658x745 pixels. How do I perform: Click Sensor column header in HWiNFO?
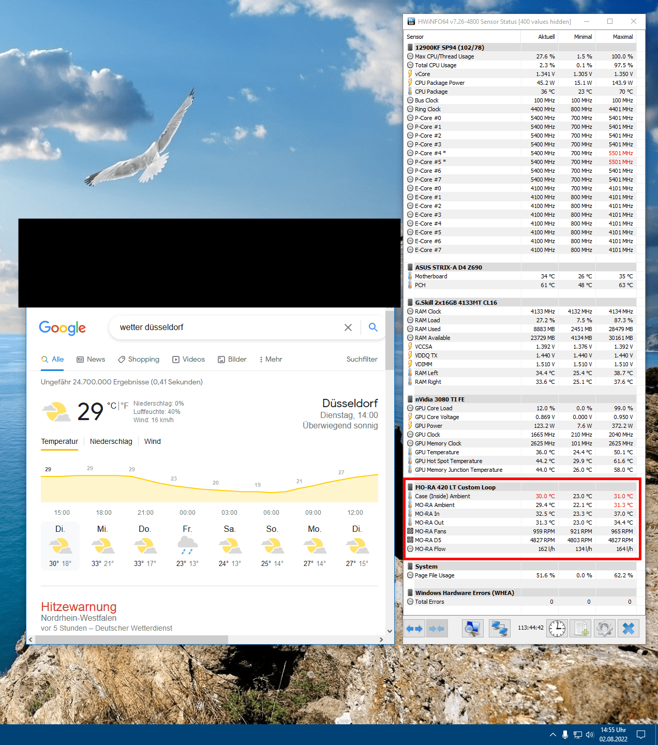click(x=462, y=37)
